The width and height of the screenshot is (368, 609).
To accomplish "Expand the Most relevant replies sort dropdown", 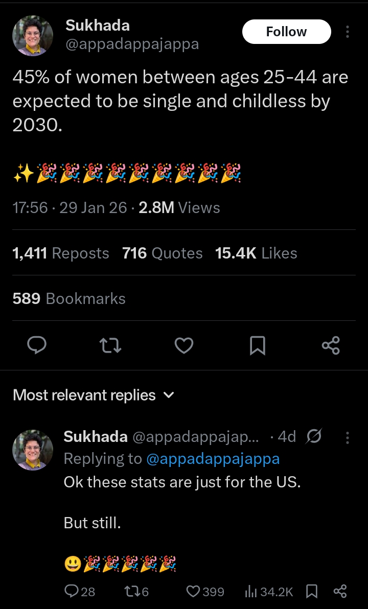I will [x=94, y=395].
